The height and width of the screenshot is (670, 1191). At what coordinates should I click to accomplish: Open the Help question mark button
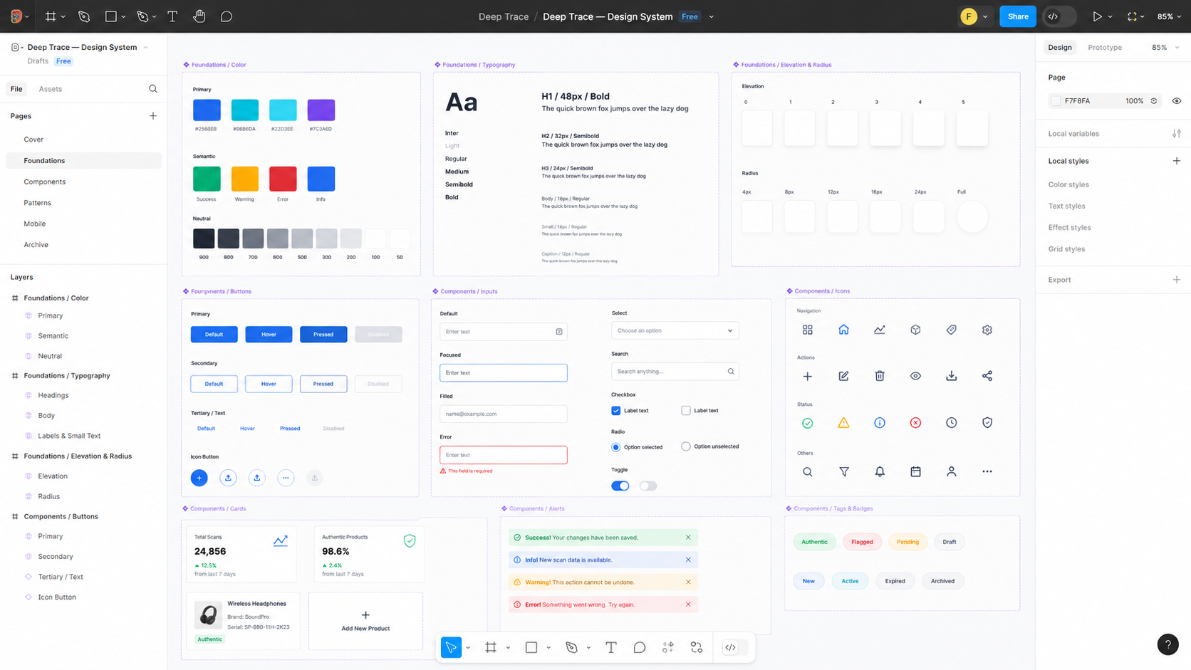click(x=1168, y=644)
